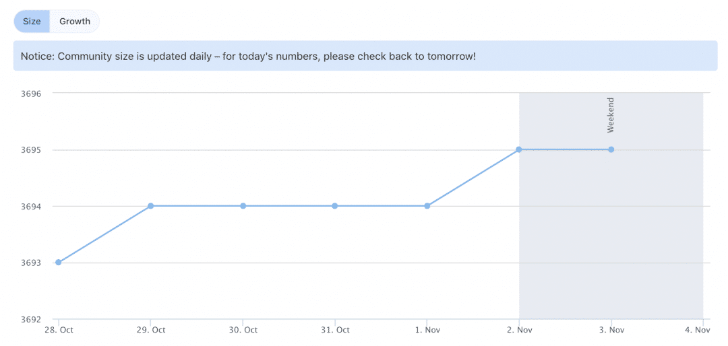
Task: Click the 28. Oct data point
Action: (x=59, y=263)
